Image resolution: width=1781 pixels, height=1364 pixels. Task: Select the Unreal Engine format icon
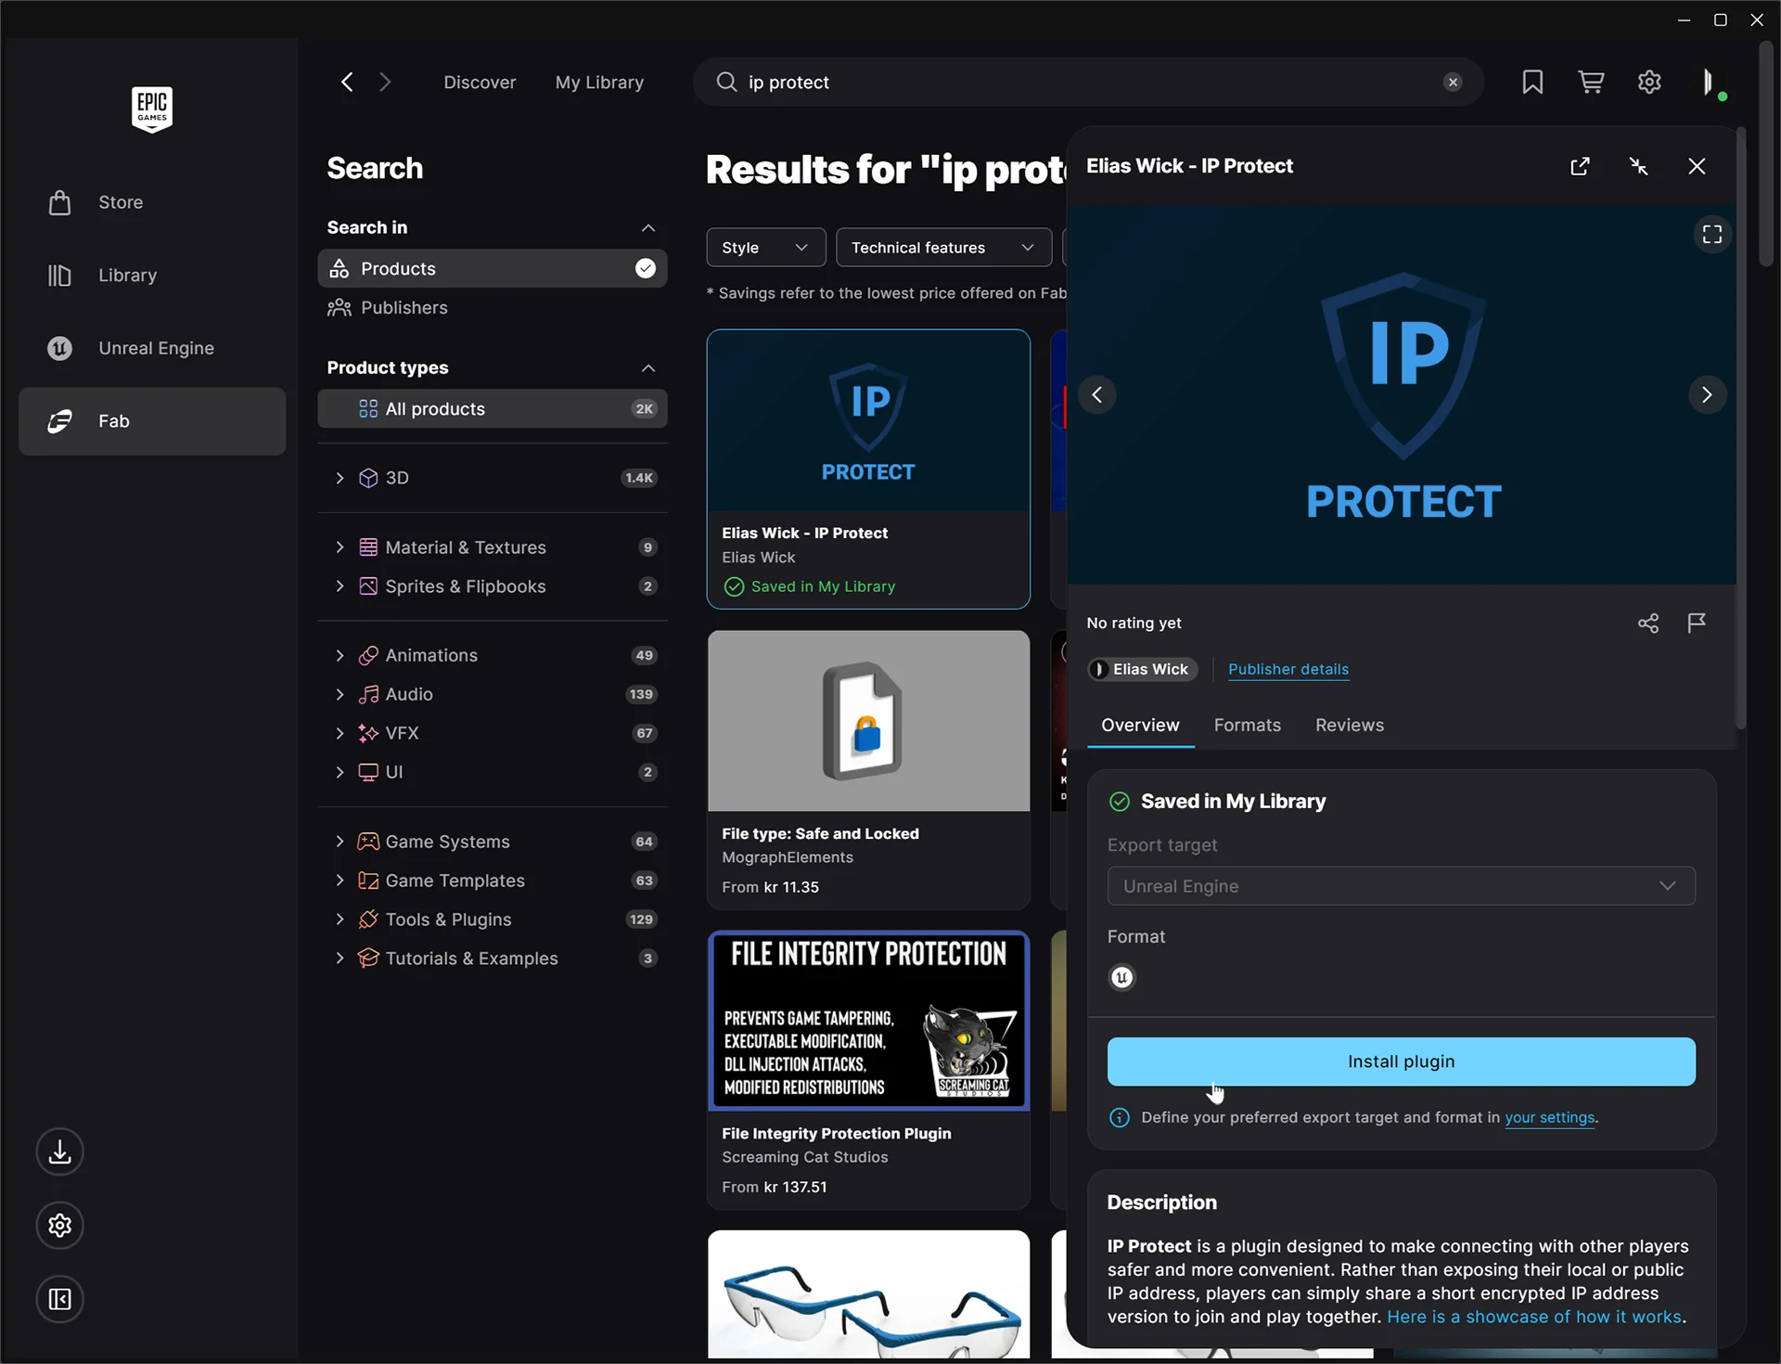pos(1122,978)
